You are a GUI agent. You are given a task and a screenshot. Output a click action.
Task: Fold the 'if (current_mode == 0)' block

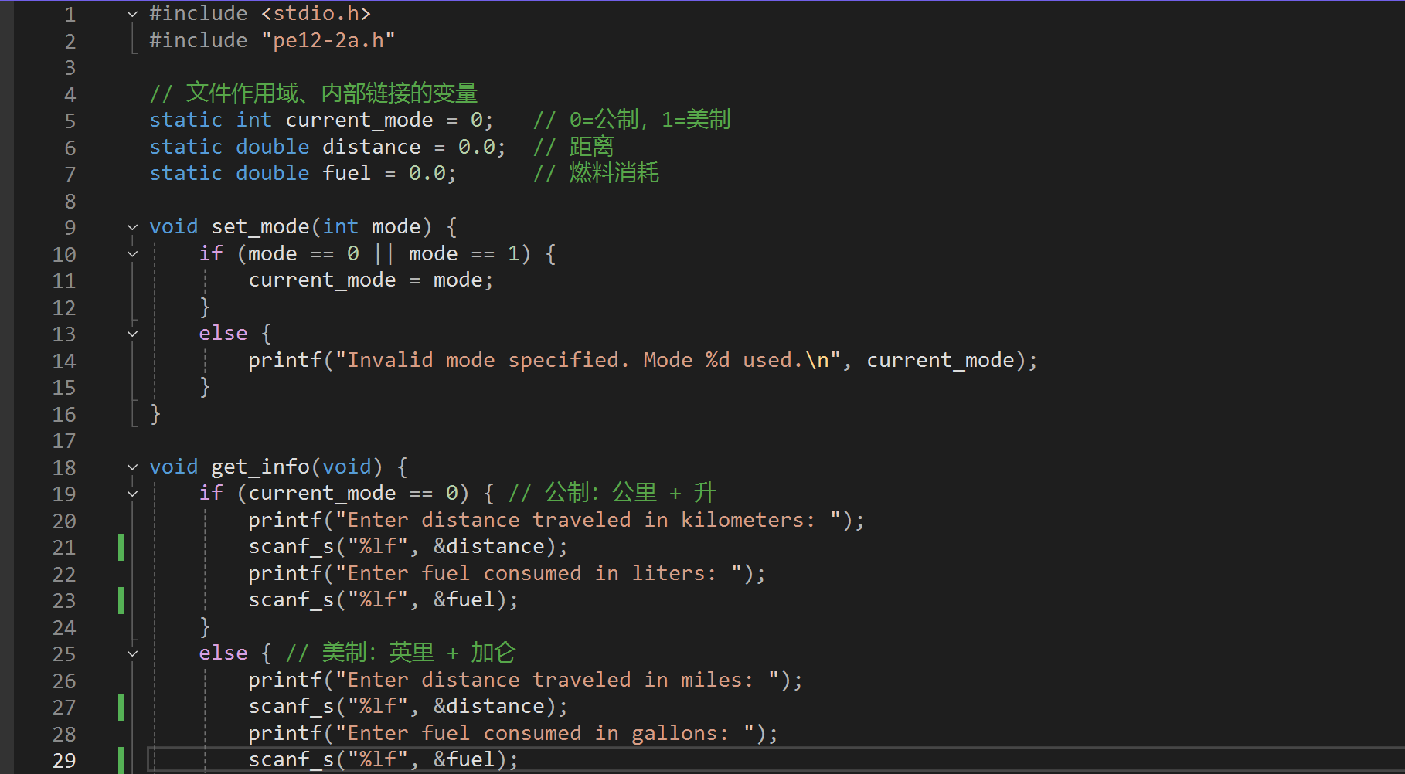[132, 494]
